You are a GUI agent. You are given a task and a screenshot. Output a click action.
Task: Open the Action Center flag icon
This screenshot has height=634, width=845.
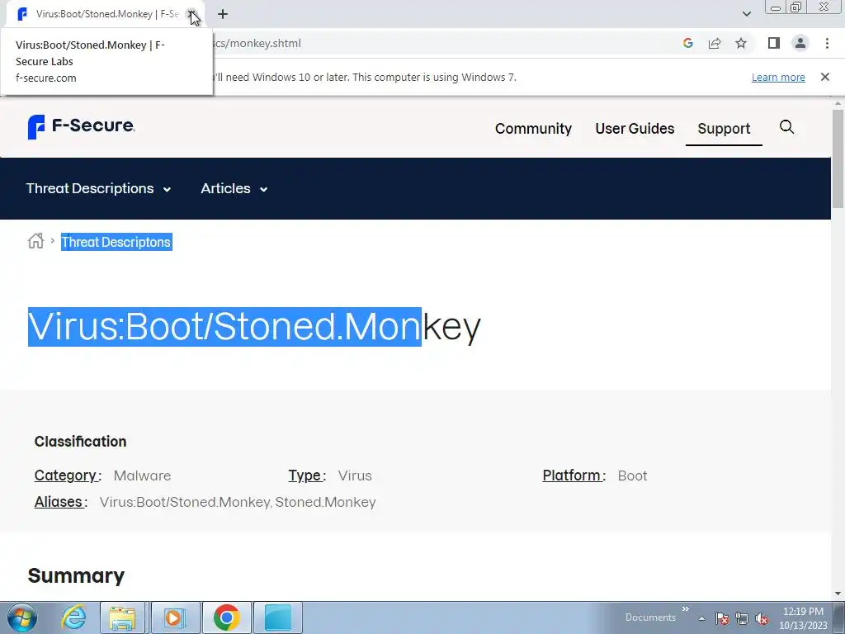(x=722, y=618)
